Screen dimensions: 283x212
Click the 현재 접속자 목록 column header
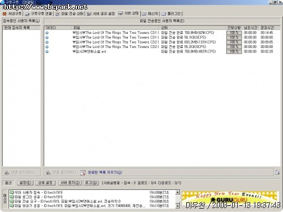click(x=19, y=28)
